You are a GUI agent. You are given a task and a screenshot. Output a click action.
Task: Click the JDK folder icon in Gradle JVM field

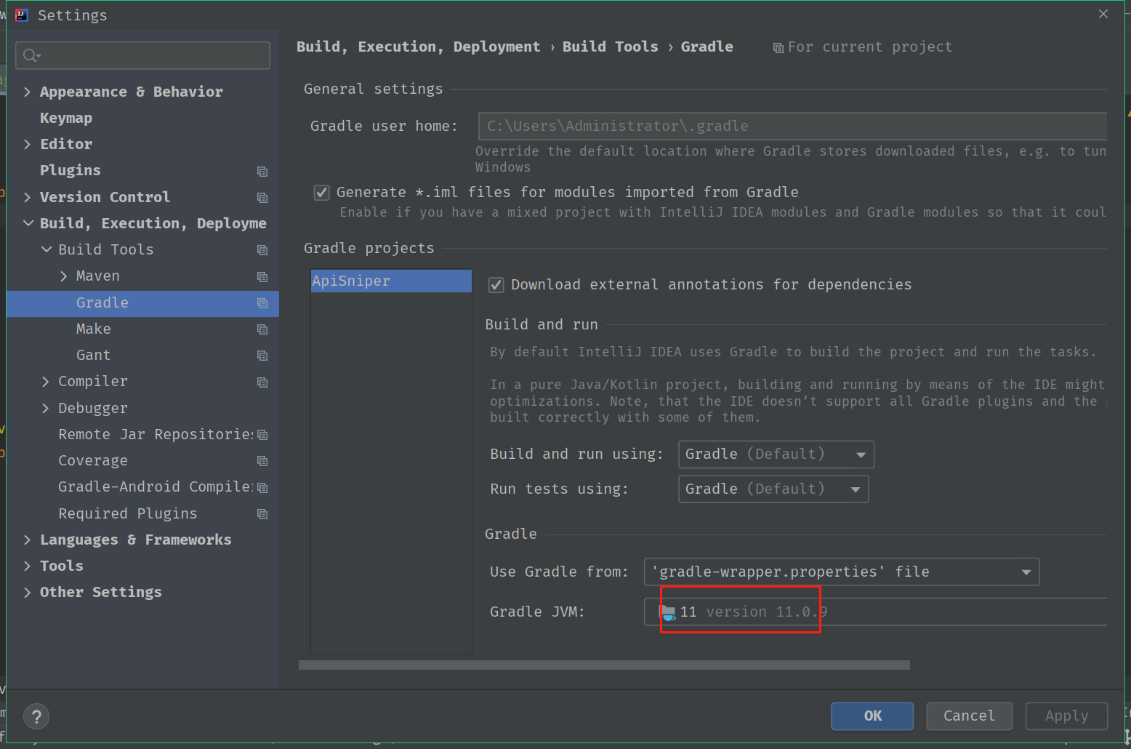coord(667,612)
